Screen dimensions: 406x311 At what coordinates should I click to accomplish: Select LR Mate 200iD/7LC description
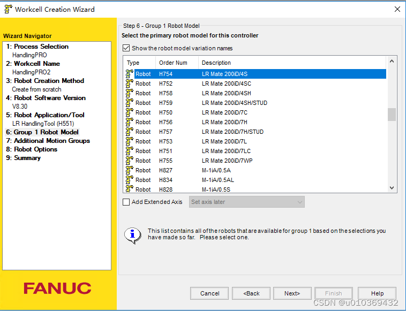click(227, 151)
